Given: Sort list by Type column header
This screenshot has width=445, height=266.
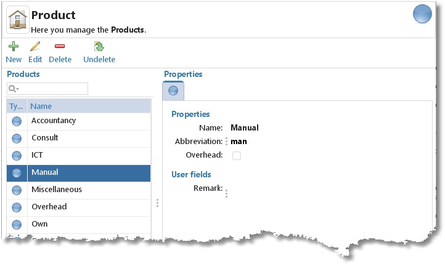Looking at the screenshot, I should coord(17,106).
